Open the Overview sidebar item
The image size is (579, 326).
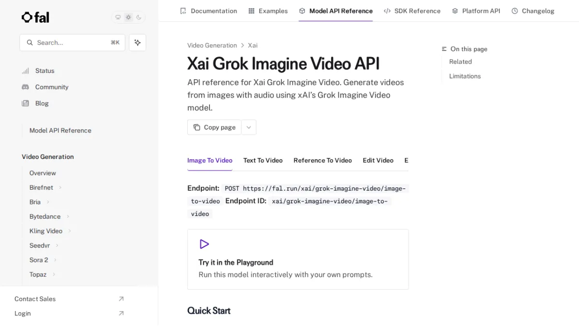pyautogui.click(x=42, y=173)
